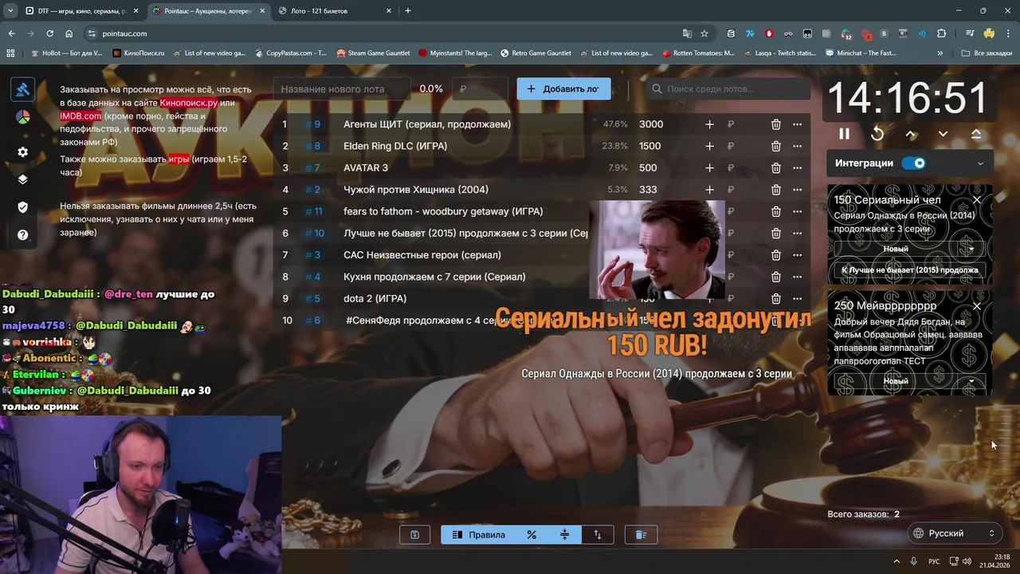Open the Steam Game Gauntlet bookmark
Viewport: 1020px width, 574px height.
coord(373,53)
